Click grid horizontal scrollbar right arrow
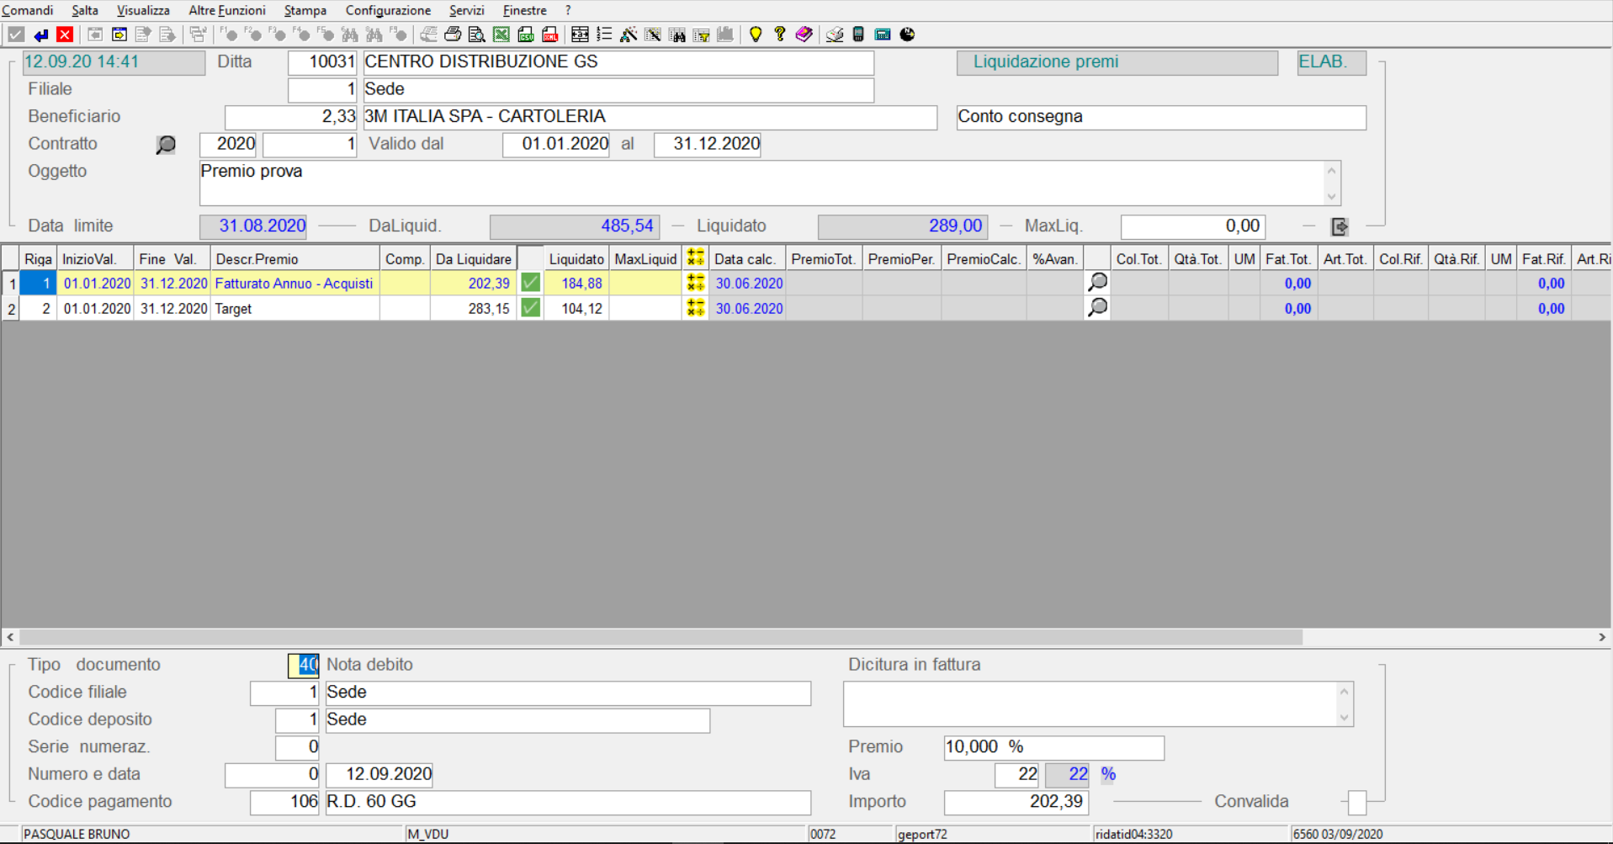This screenshot has width=1613, height=844. pyautogui.click(x=1602, y=638)
